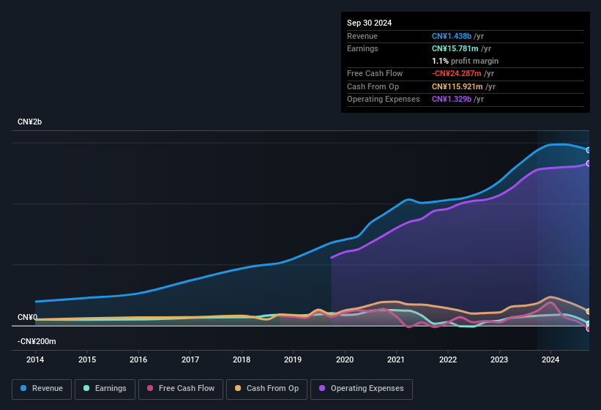Screen dimensions: 601x410
Task: Click the 2020 x-axis label
Action: [345, 359]
